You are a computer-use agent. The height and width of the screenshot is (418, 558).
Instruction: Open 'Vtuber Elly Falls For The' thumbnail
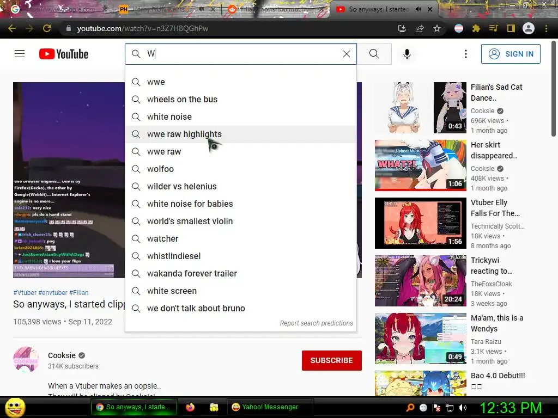pyautogui.click(x=420, y=223)
